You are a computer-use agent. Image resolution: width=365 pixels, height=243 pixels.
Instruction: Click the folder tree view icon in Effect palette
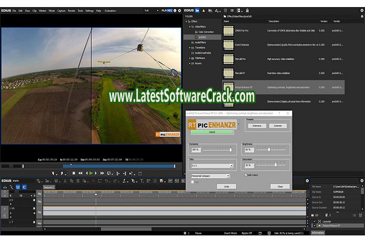pos(197,11)
